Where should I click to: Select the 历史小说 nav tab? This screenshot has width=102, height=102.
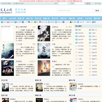click(38, 18)
